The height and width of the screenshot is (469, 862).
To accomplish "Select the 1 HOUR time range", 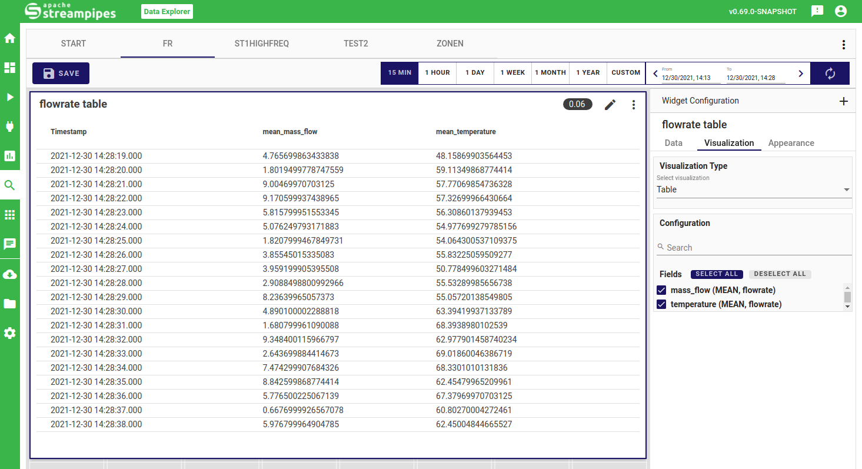I will 437,73.
